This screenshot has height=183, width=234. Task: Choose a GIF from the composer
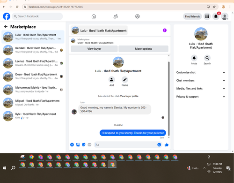coord(89,145)
